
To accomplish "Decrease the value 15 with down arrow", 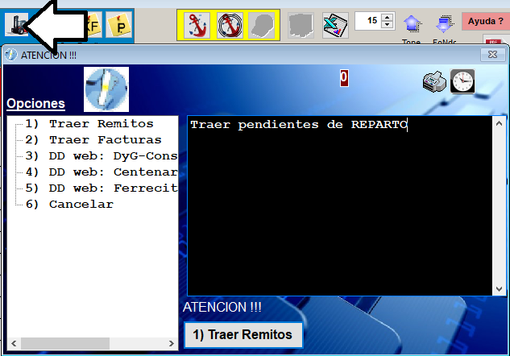I will 388,26.
